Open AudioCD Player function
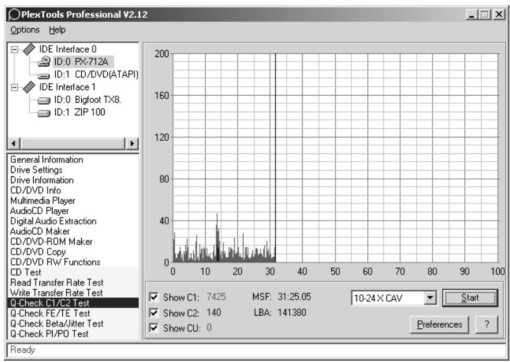This screenshot has height=362, width=510. (x=39, y=211)
